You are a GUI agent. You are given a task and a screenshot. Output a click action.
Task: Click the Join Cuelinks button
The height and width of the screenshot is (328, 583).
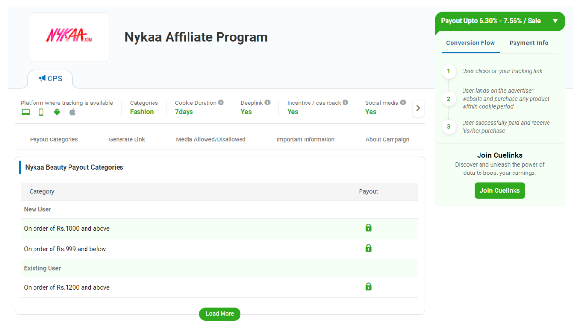click(x=499, y=190)
